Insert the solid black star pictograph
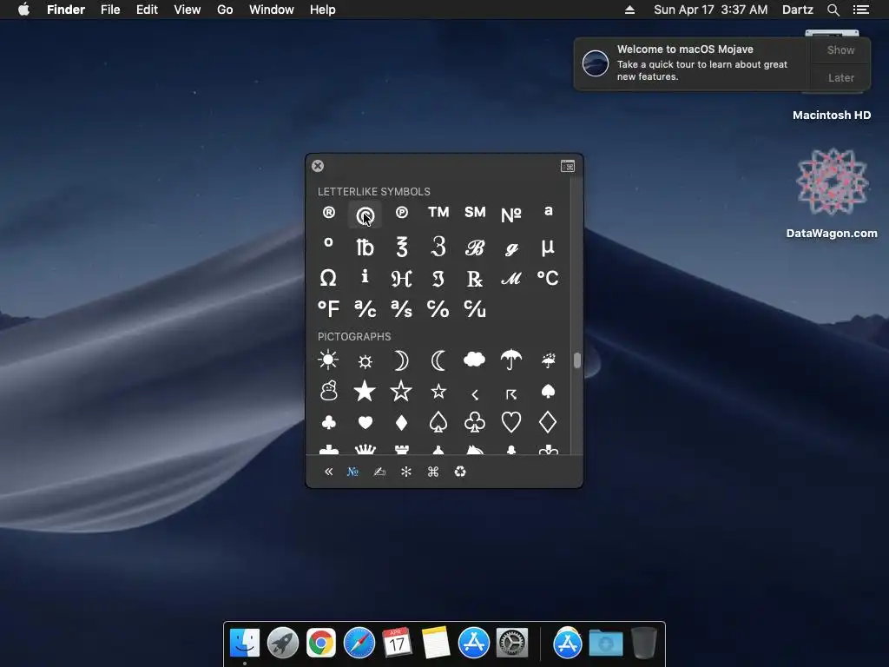 [365, 391]
